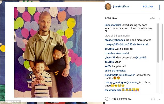Open jmeeksofficial username in header
The height and width of the screenshot is (104, 164).
pos(121,6)
